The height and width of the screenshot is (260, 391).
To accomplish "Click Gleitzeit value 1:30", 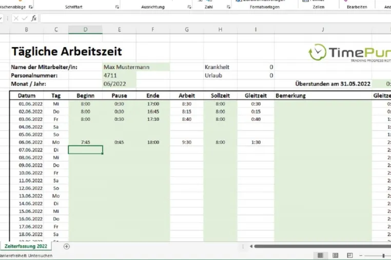I will pyautogui.click(x=256, y=142).
